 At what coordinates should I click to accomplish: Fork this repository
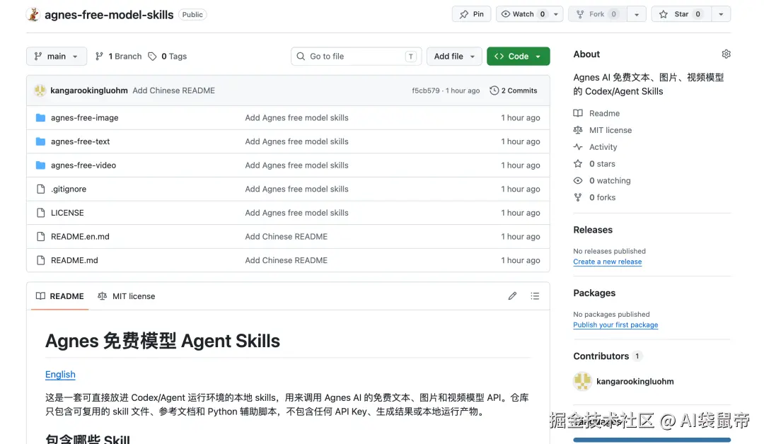pos(597,14)
